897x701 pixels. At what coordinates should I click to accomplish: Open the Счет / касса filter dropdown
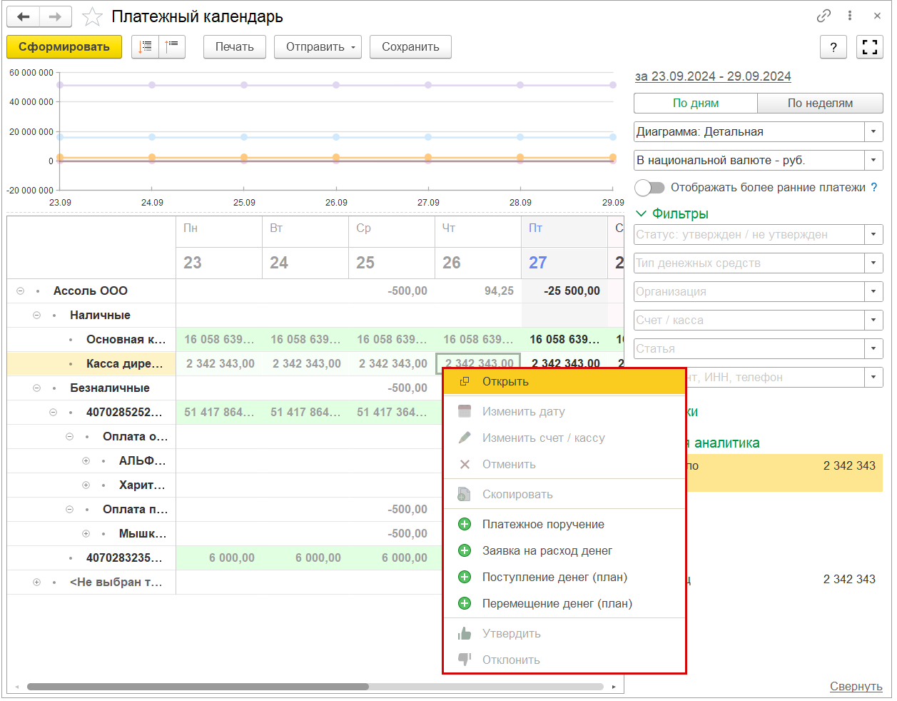(x=873, y=320)
